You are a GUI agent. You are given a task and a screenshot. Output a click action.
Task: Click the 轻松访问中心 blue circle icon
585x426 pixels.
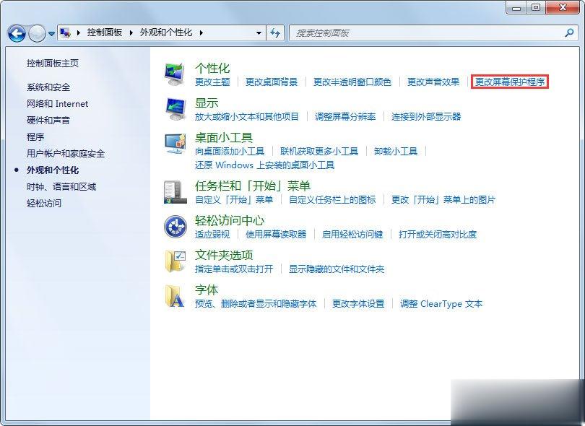tap(175, 227)
